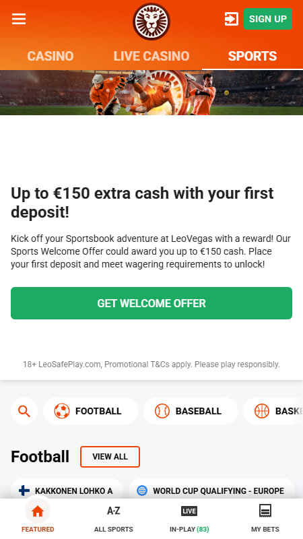The width and height of the screenshot is (303, 539).
Task: Open World Cup Qualifying - Europe
Action: click(x=211, y=490)
